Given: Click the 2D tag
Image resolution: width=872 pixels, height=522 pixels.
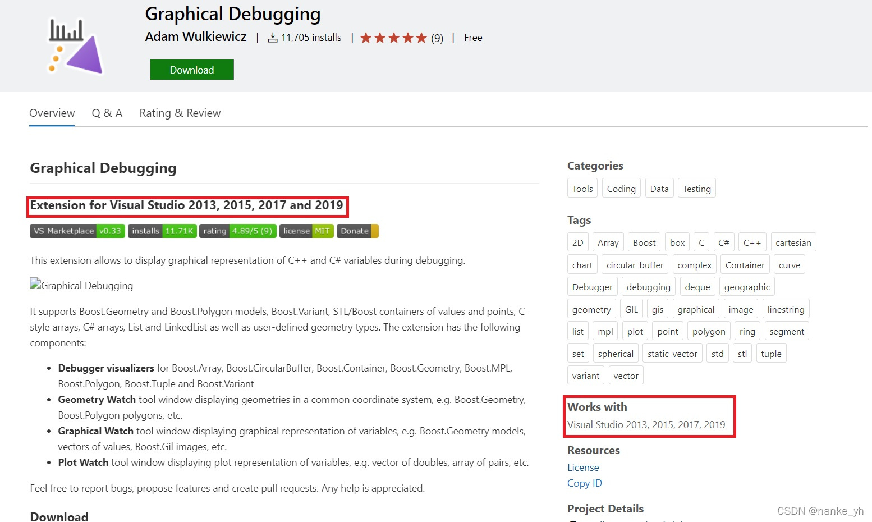Looking at the screenshot, I should [x=578, y=242].
